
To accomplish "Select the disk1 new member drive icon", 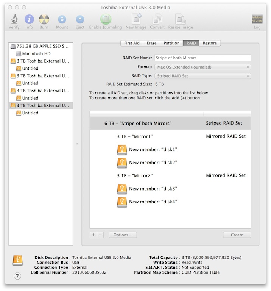I will click(x=122, y=150).
